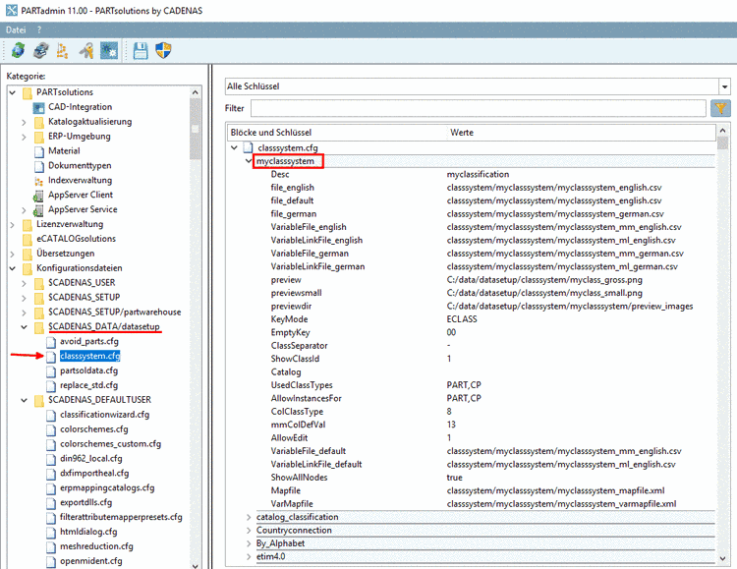
Task: Collapse the Konfigurationsdateien node
Action: tap(13, 268)
